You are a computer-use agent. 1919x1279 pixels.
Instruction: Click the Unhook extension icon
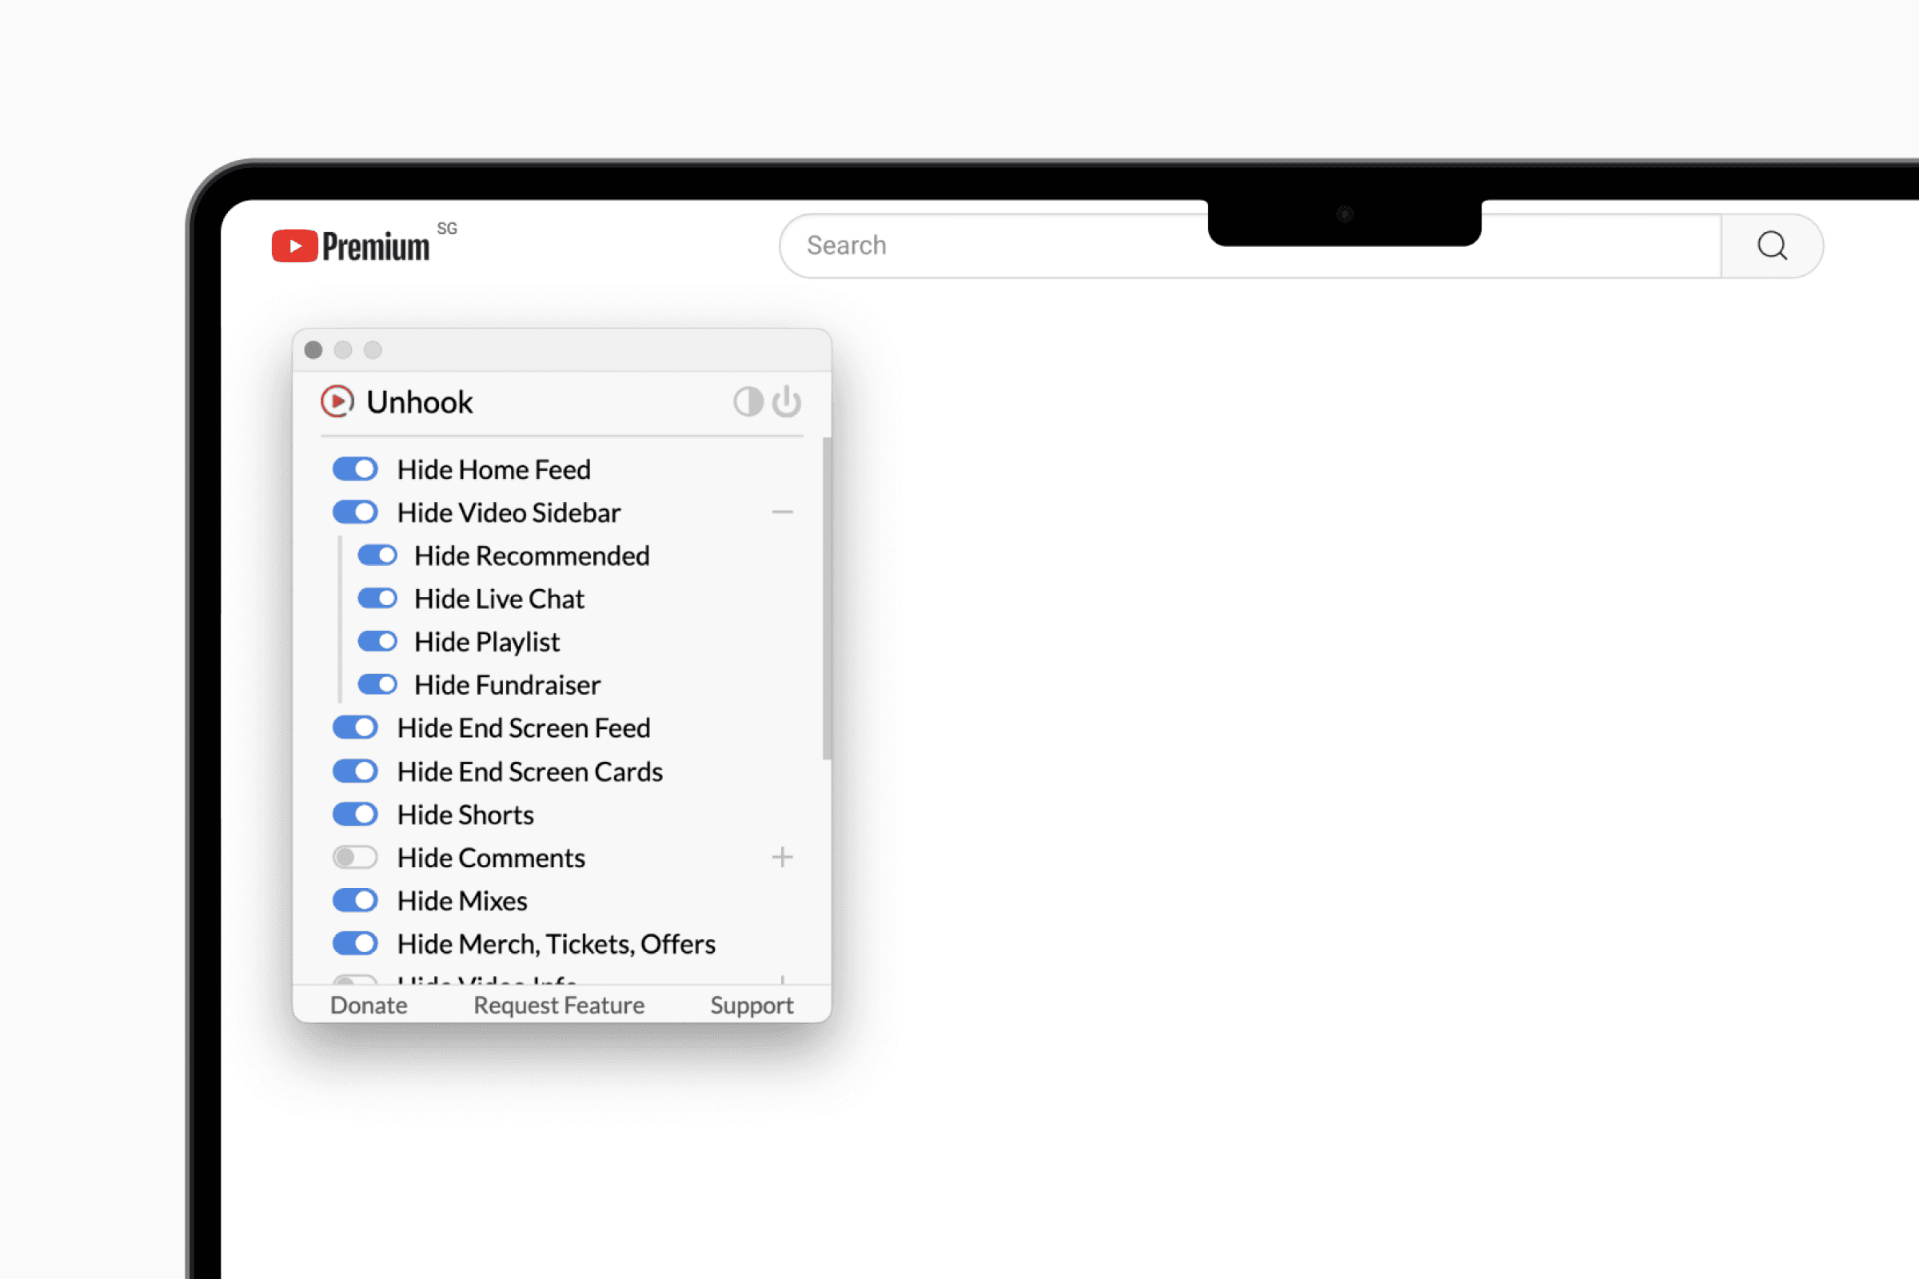click(x=340, y=403)
